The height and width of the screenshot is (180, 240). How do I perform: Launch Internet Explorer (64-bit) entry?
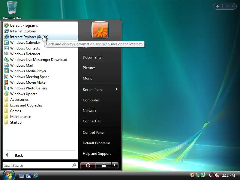pyautogui.click(x=40, y=37)
